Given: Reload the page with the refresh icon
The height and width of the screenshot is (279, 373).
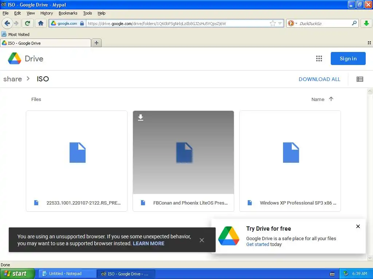Looking at the screenshot, I should (27, 23).
